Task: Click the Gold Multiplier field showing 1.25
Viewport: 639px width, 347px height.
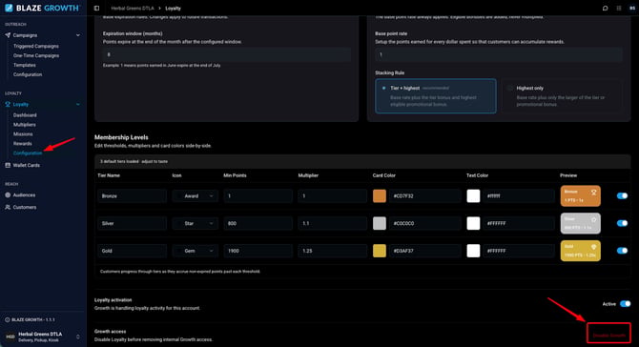Action: [x=333, y=251]
